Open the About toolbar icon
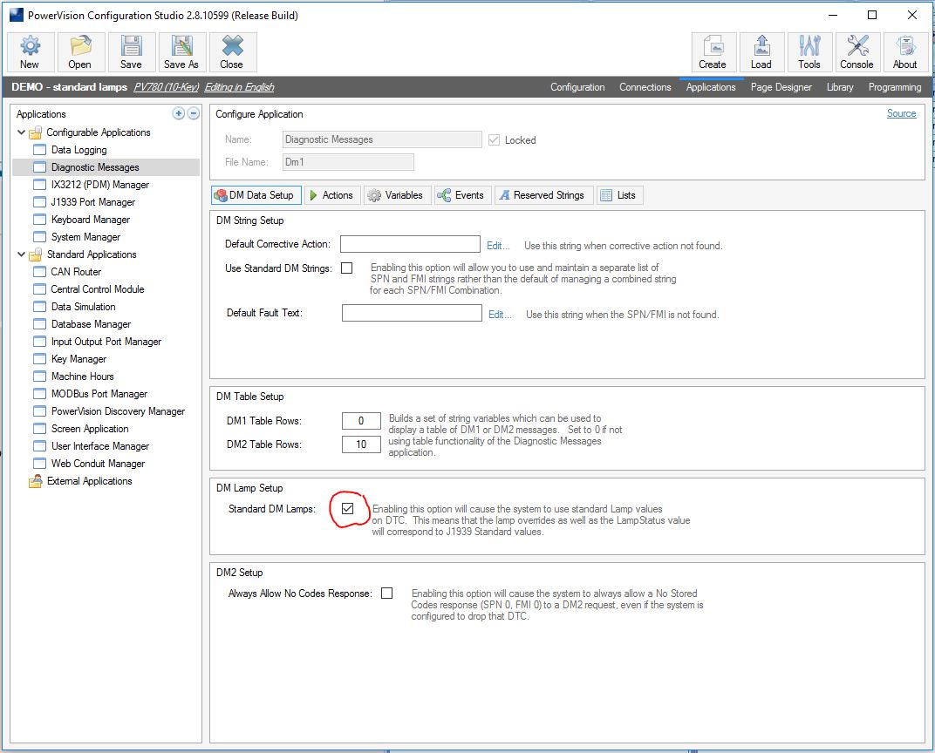 point(905,46)
